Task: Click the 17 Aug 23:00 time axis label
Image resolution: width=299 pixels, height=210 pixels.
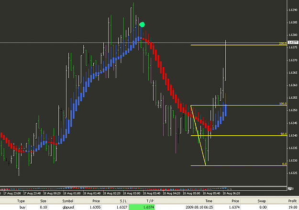Action: pyautogui.click(x=12, y=193)
